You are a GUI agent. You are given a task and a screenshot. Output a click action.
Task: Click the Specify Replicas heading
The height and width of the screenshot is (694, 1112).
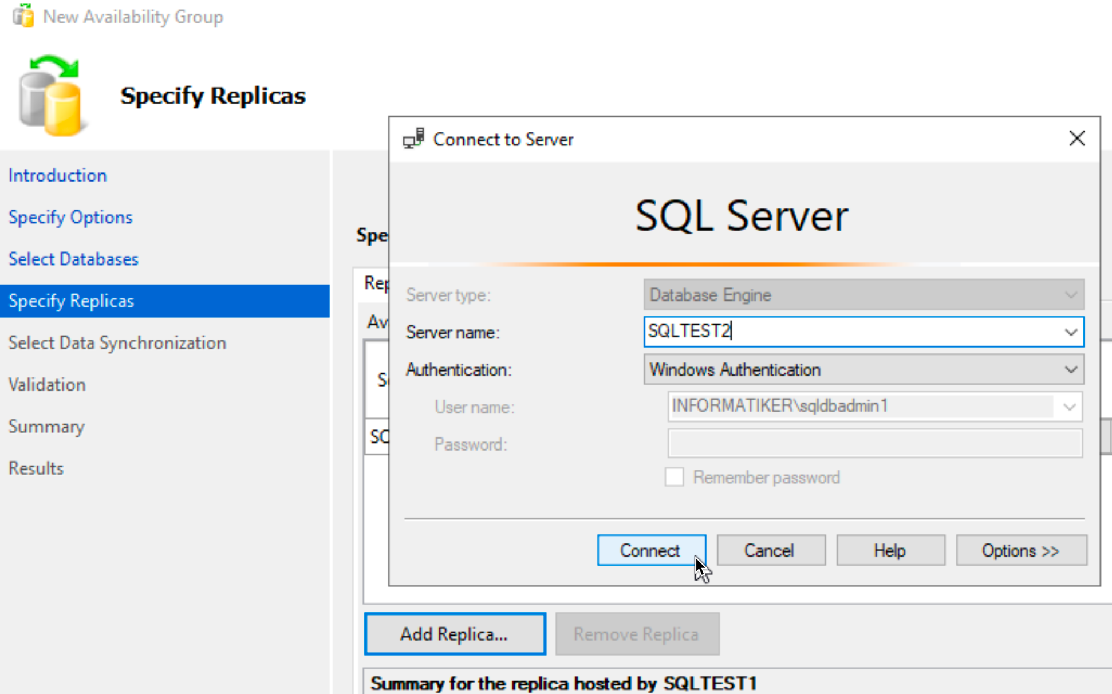pyautogui.click(x=213, y=96)
